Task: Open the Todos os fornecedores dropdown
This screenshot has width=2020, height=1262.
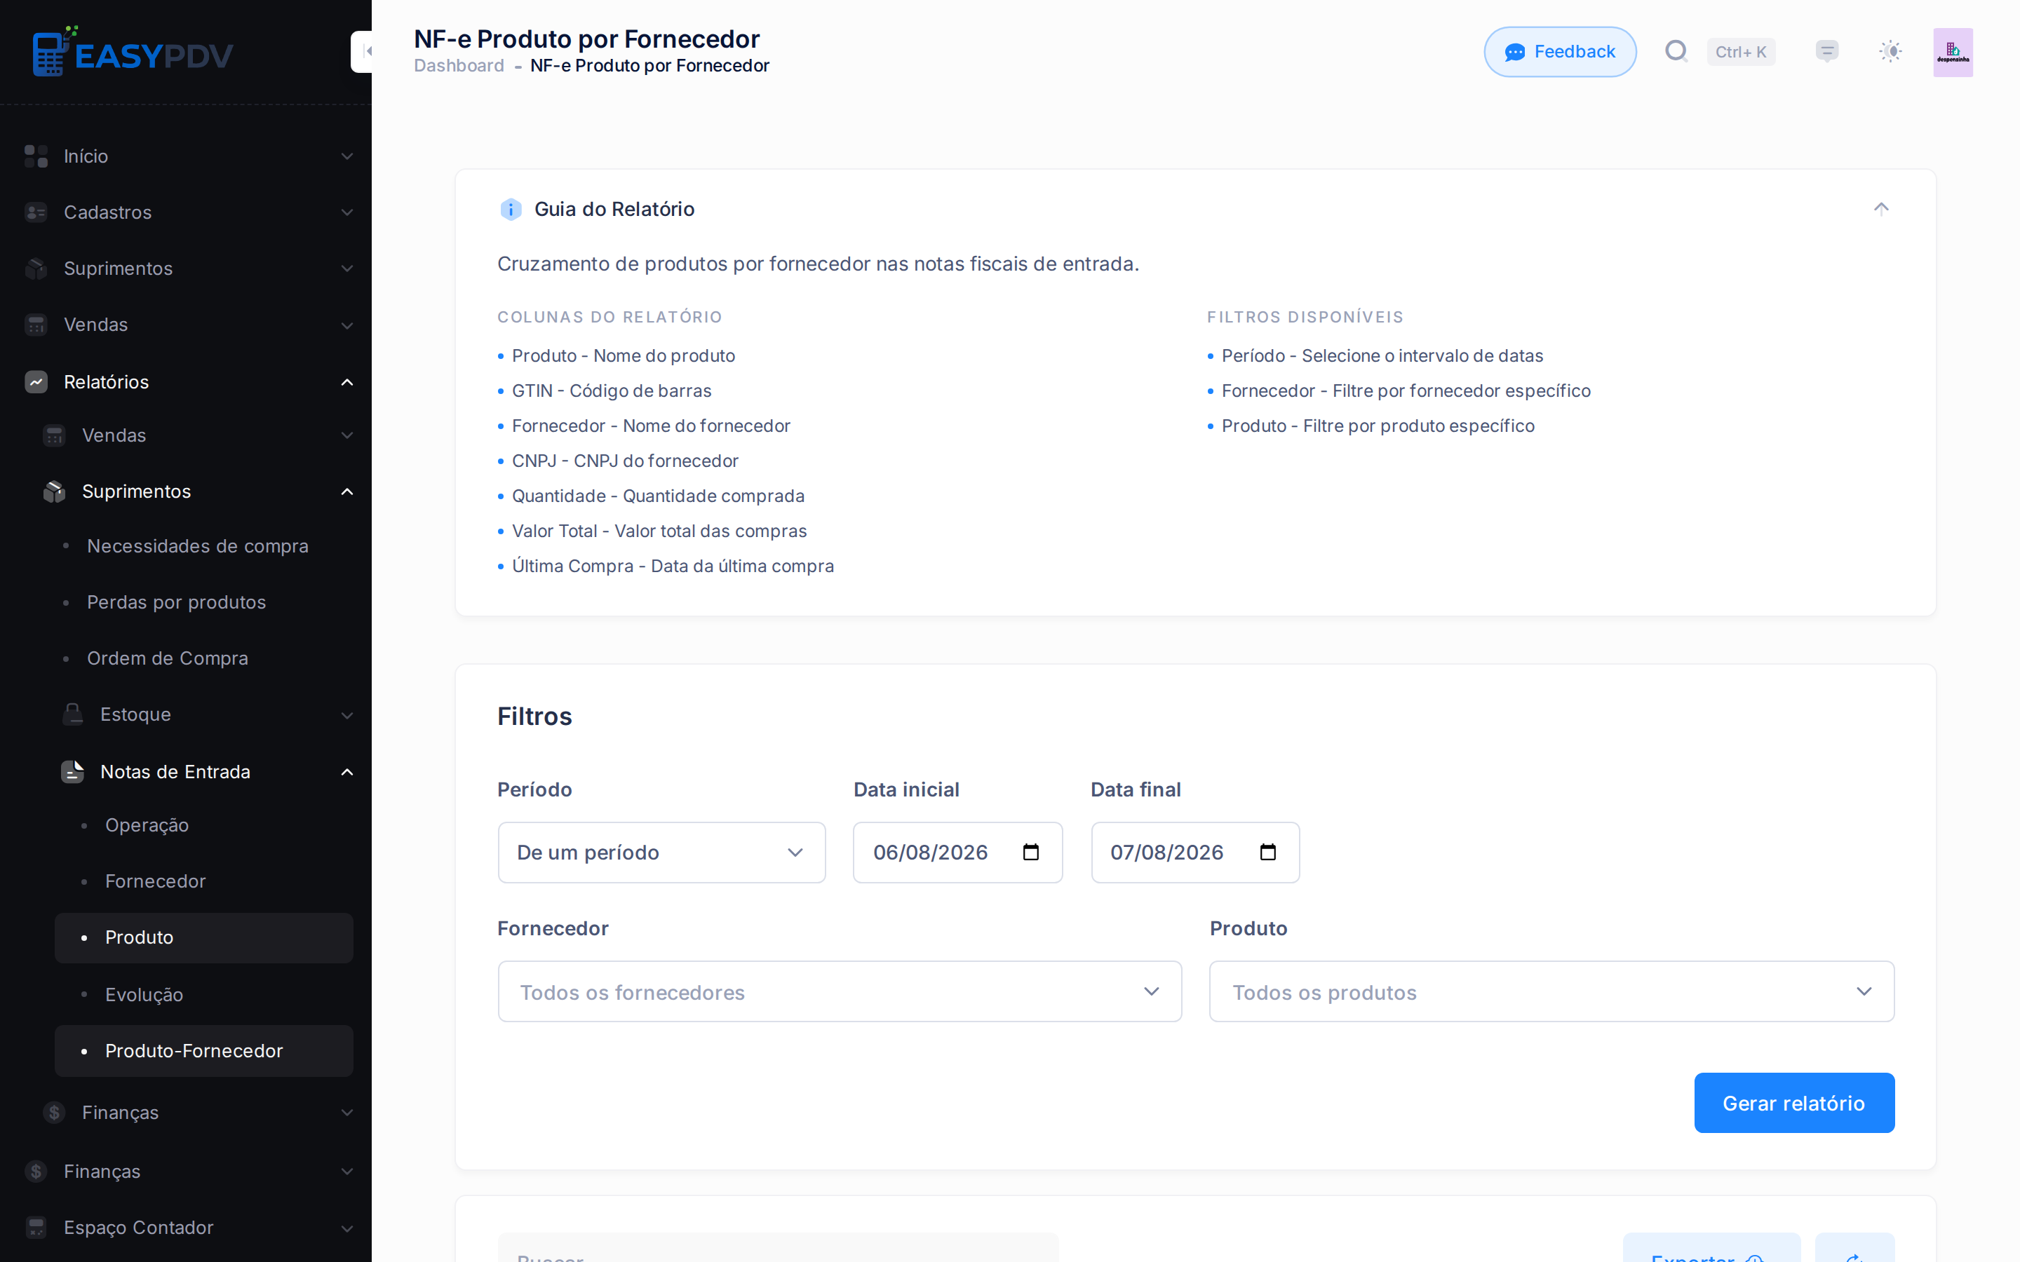Action: click(x=840, y=991)
